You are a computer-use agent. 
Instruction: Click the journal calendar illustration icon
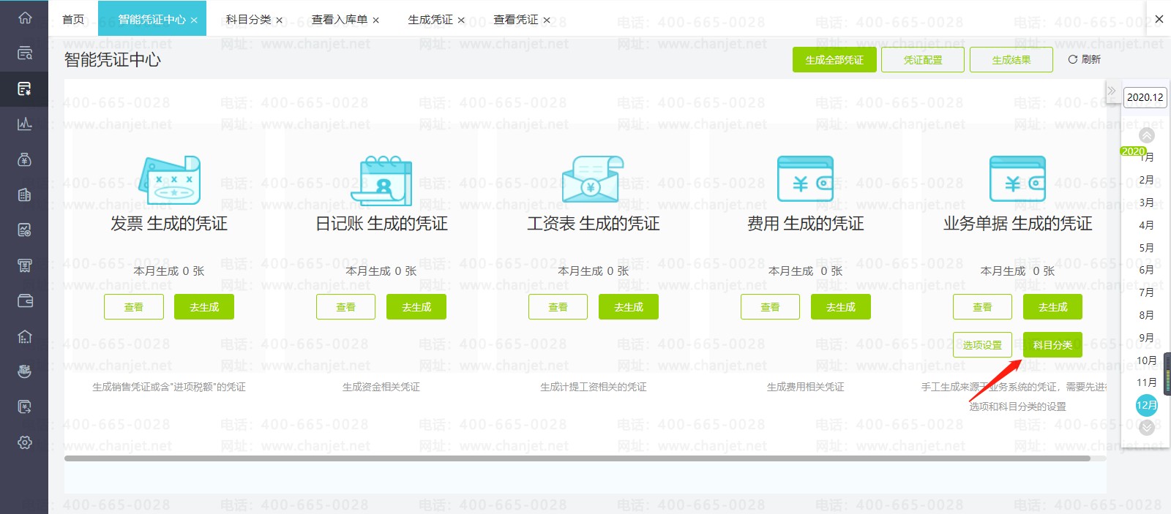point(381,180)
